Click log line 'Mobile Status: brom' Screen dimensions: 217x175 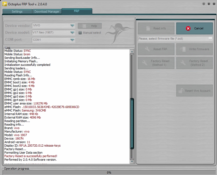17,54
